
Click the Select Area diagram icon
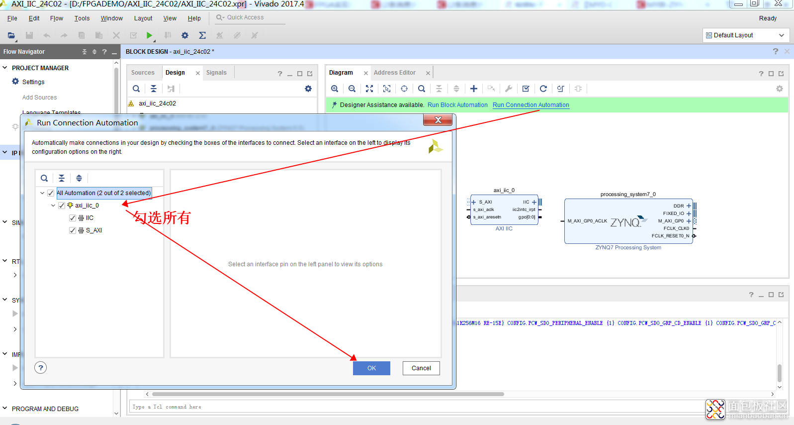[x=387, y=89]
